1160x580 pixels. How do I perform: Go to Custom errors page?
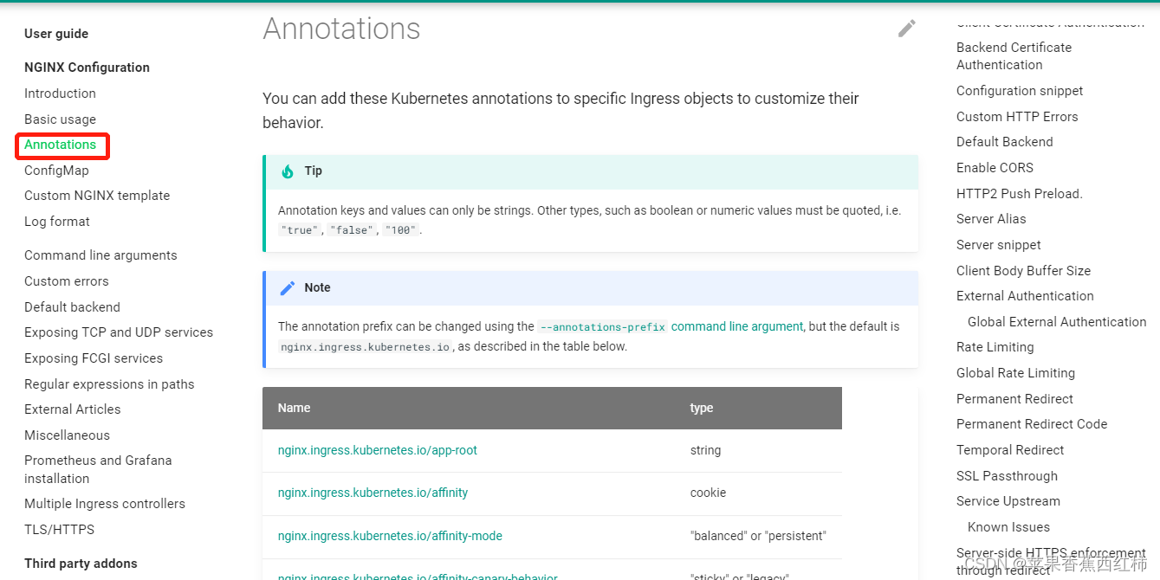pos(67,281)
